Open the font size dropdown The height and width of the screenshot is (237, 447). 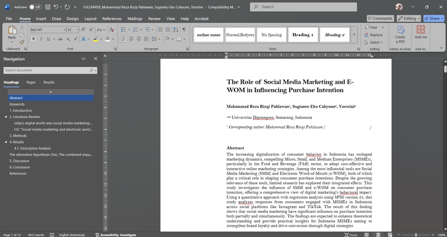coord(77,30)
